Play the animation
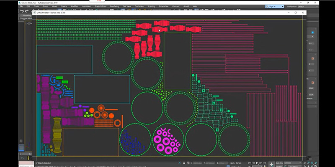The image size is (335, 167). pyautogui.click(x=257, y=163)
